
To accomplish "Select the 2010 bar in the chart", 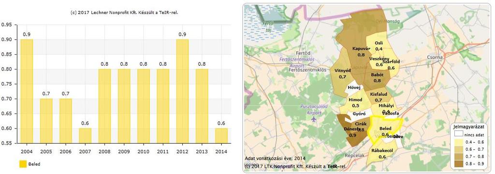I will click(x=144, y=106).
